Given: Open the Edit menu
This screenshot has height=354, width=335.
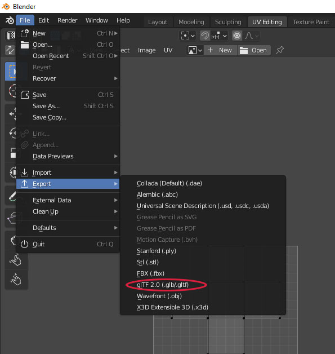Looking at the screenshot, I should (43, 20).
